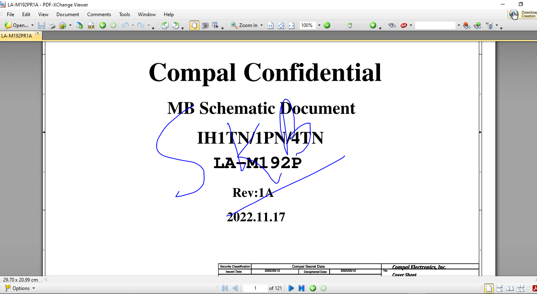The image size is (537, 294).
Task: Click the page number input field
Action: tap(255, 288)
